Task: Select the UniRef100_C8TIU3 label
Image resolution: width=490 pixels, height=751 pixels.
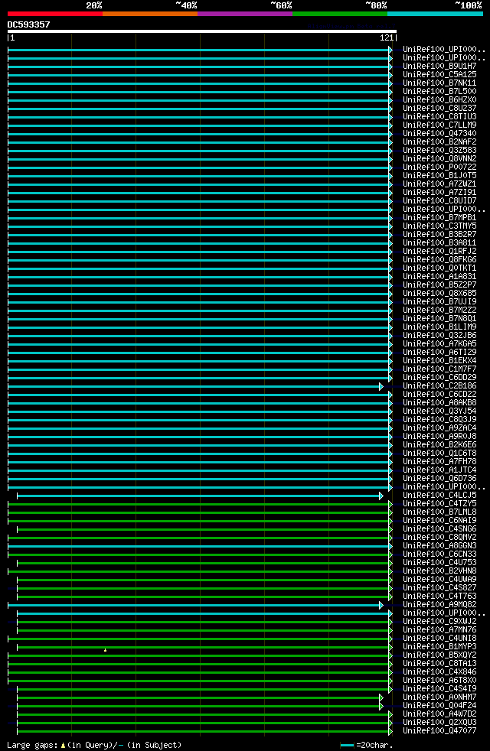Action: (439, 116)
